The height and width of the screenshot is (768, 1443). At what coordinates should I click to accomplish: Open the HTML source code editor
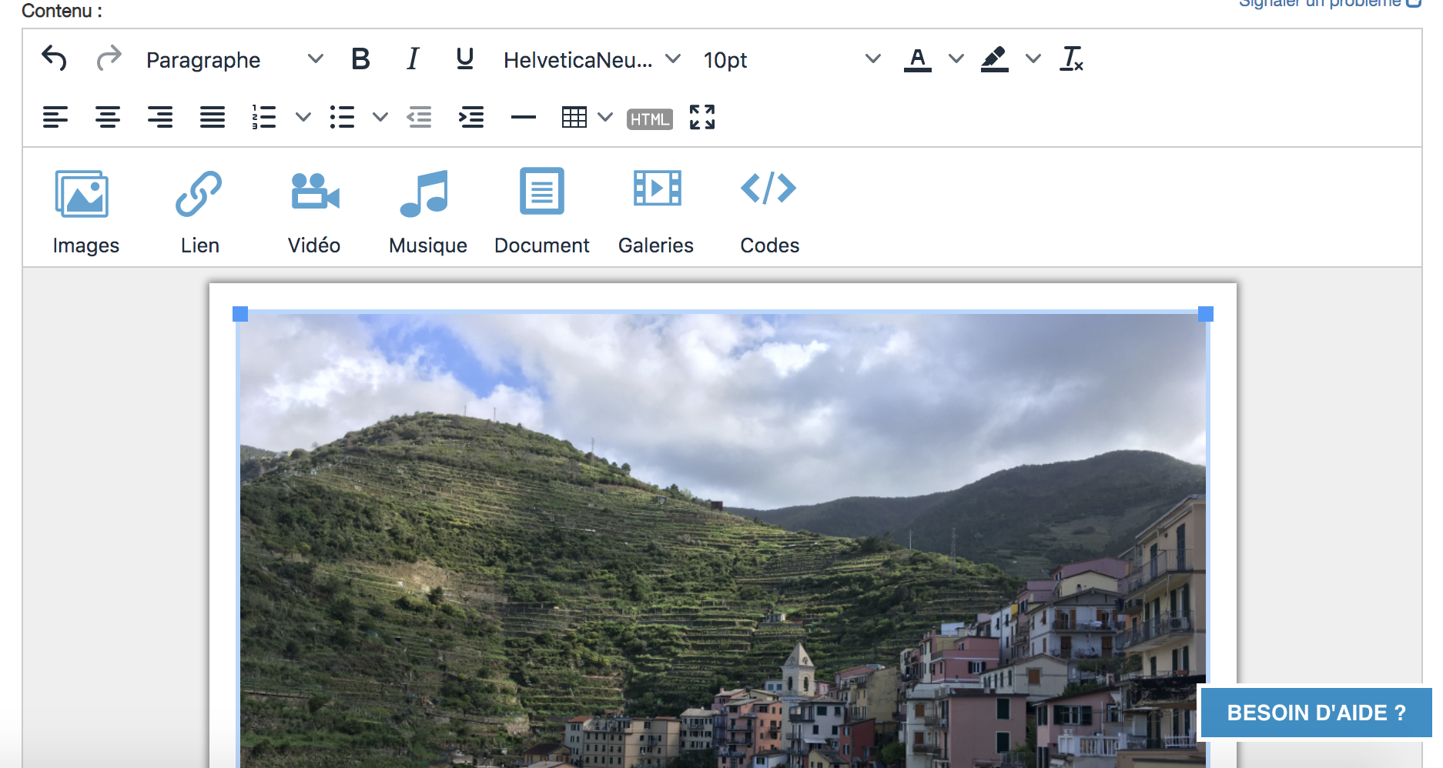point(650,119)
